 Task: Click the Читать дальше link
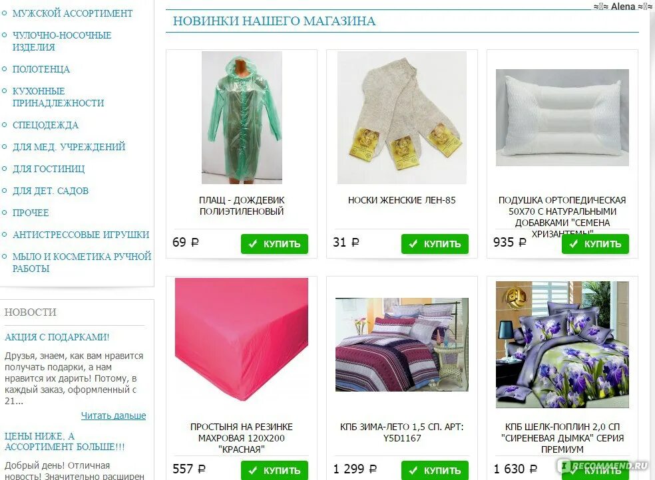114,416
